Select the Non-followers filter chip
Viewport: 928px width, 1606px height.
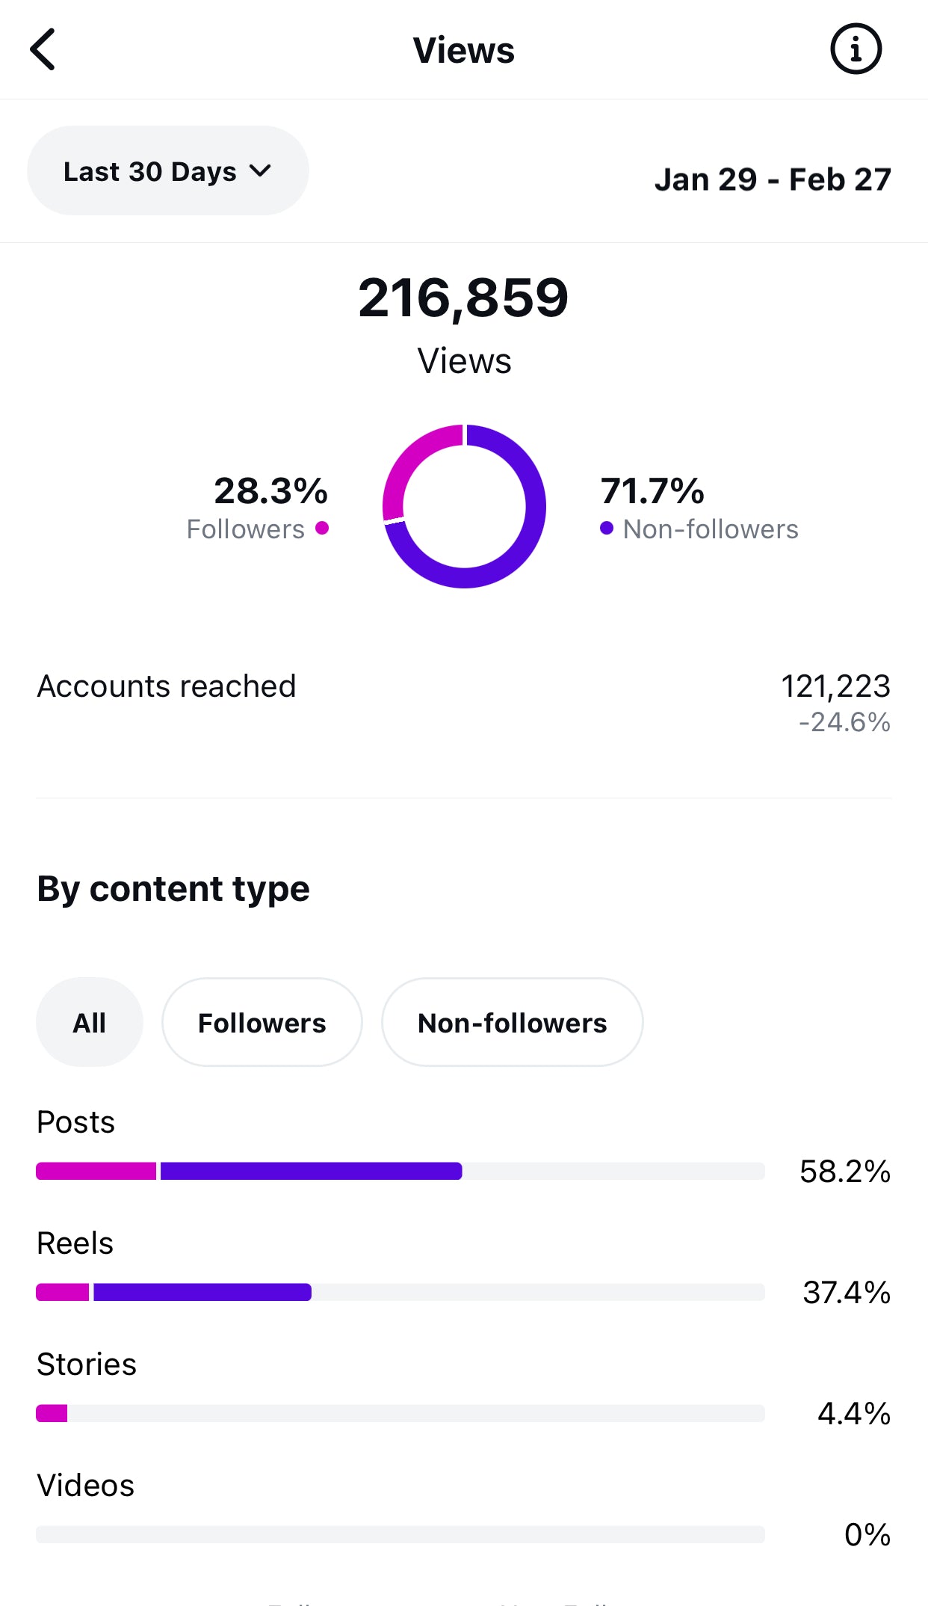click(x=513, y=1022)
